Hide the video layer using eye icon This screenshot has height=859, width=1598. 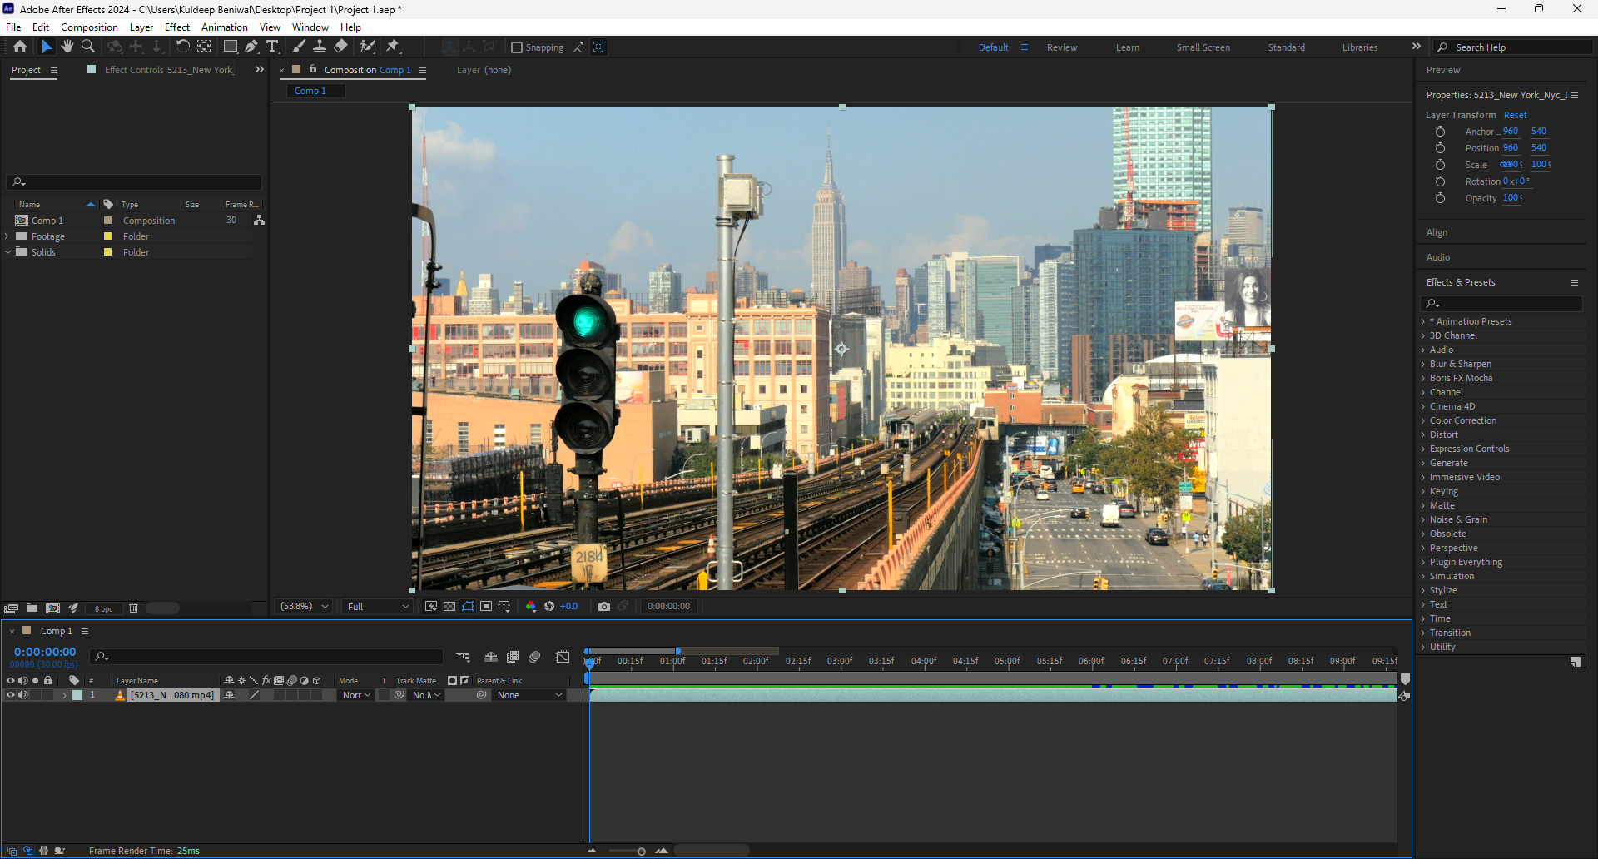click(x=11, y=695)
